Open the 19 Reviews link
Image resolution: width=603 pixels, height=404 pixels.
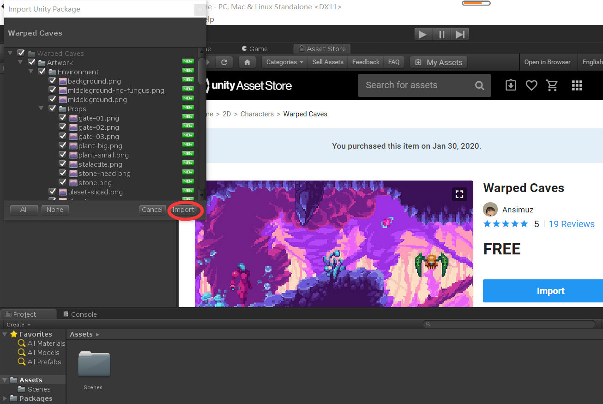tap(572, 224)
